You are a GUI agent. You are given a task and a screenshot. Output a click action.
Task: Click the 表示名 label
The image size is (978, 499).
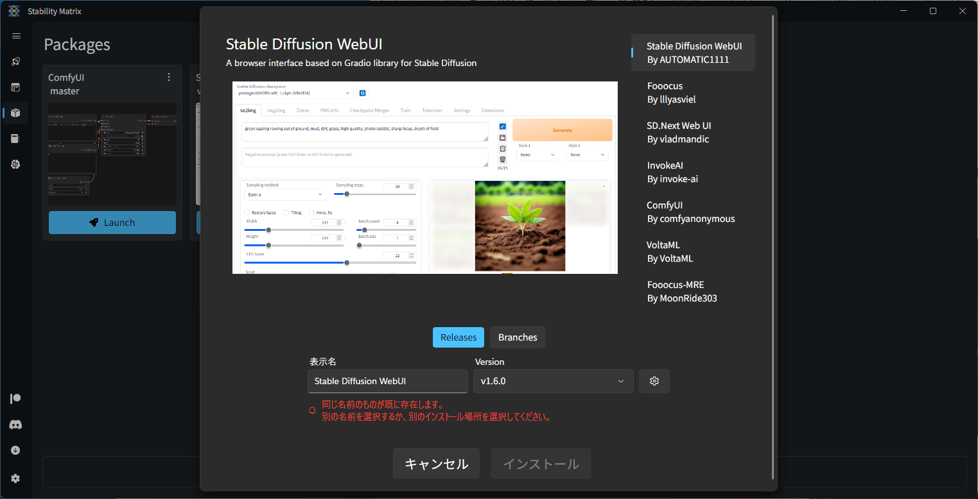tap(323, 362)
